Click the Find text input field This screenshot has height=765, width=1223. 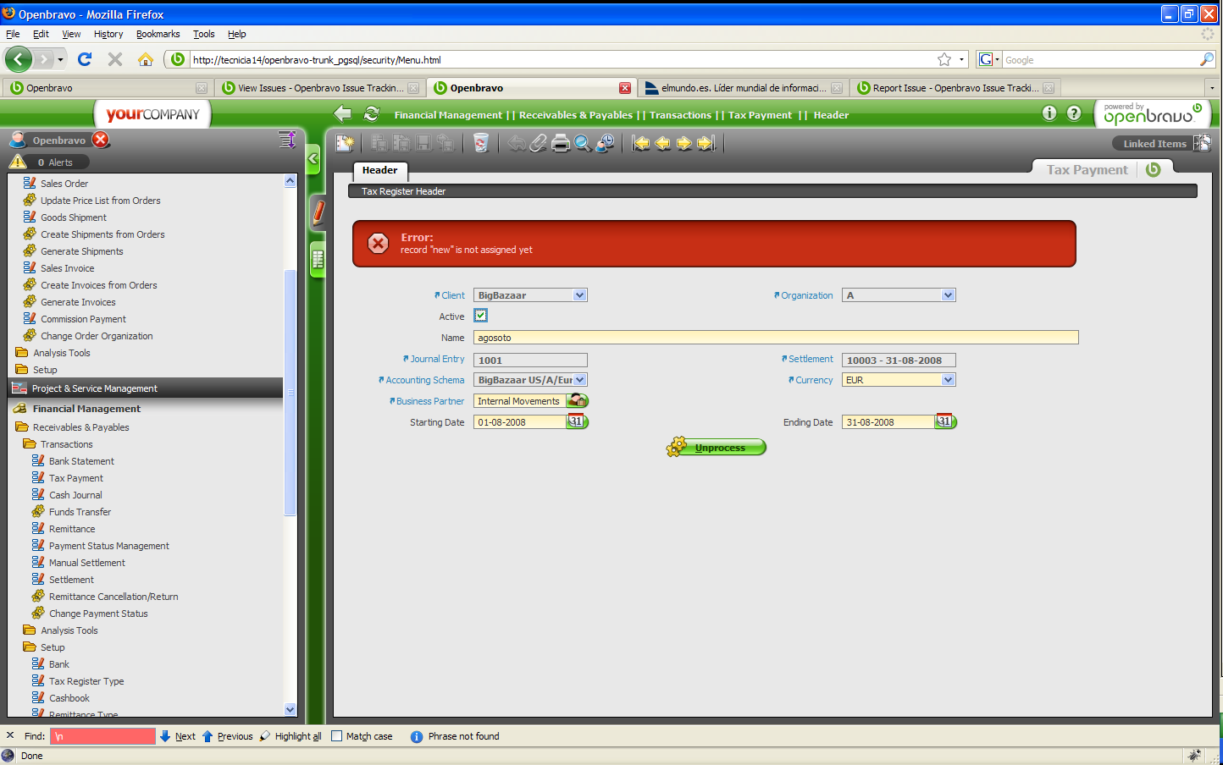coord(102,736)
